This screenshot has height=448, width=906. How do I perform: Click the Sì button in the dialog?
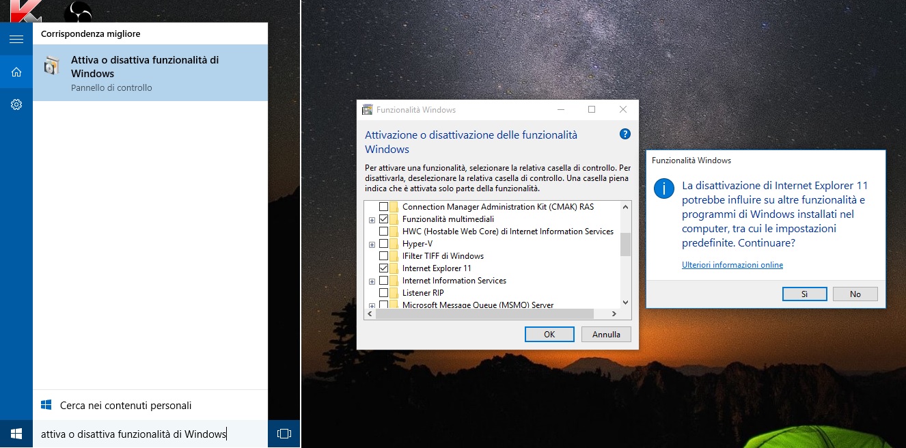click(804, 294)
